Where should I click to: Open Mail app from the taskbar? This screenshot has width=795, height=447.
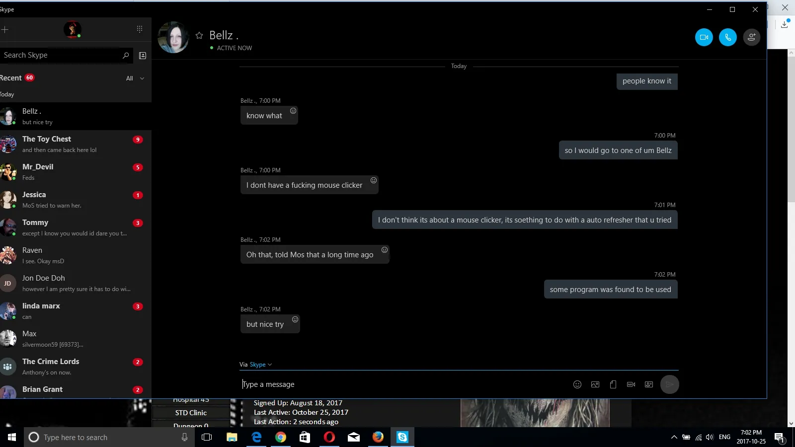click(354, 437)
